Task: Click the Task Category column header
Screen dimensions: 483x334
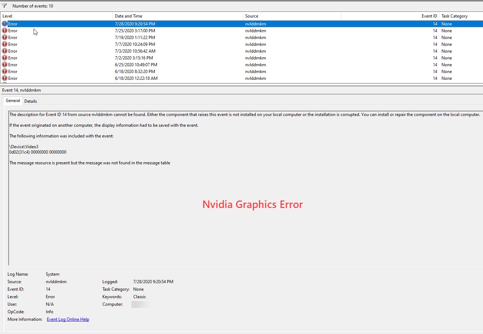Action: (x=461, y=16)
